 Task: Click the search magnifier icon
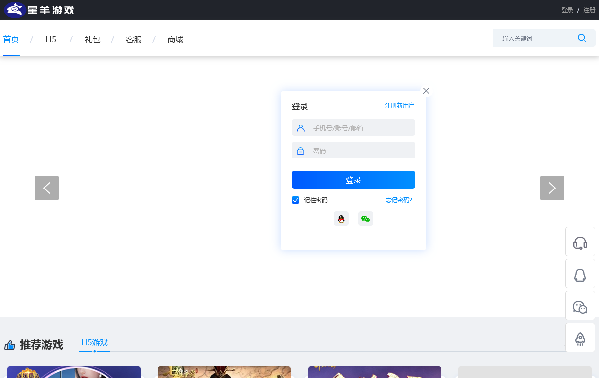coord(582,38)
